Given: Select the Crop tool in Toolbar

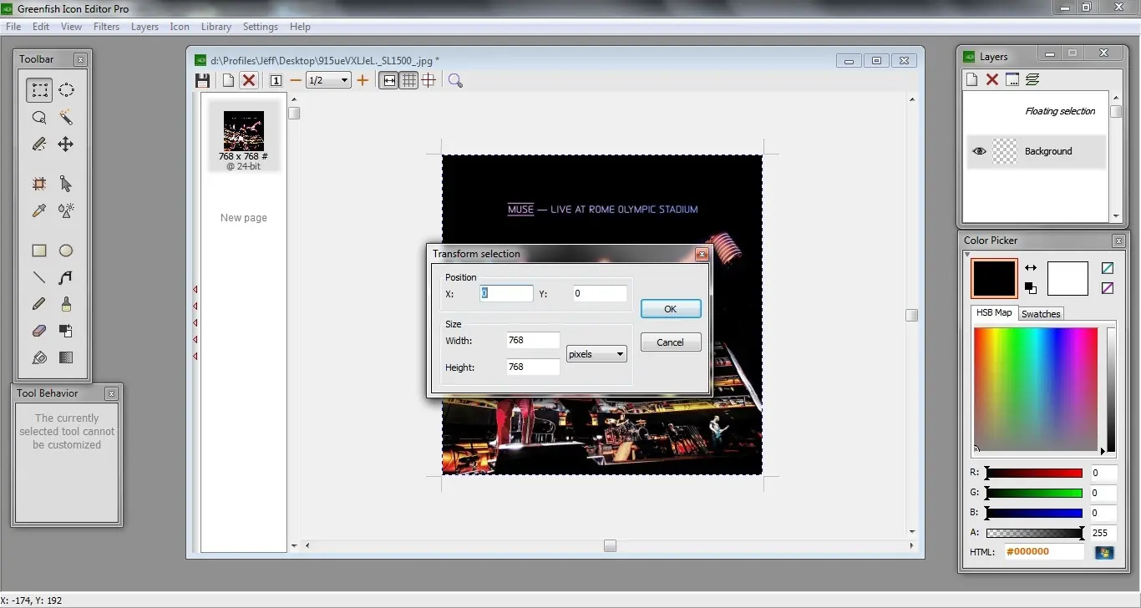Looking at the screenshot, I should (39, 184).
